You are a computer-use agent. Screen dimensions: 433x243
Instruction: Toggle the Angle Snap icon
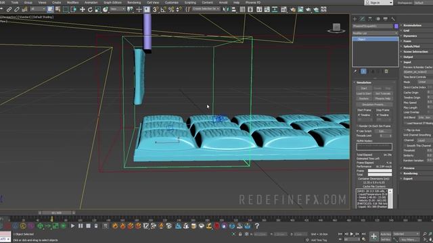(x=164, y=9)
